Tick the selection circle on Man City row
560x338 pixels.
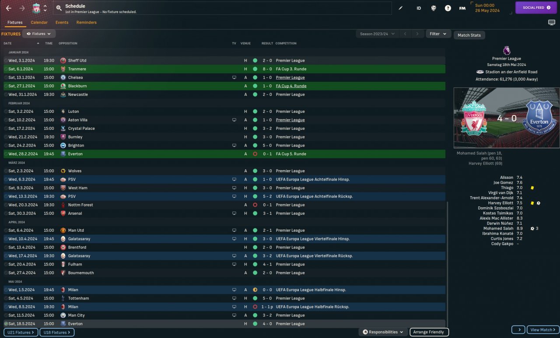(x=6, y=315)
